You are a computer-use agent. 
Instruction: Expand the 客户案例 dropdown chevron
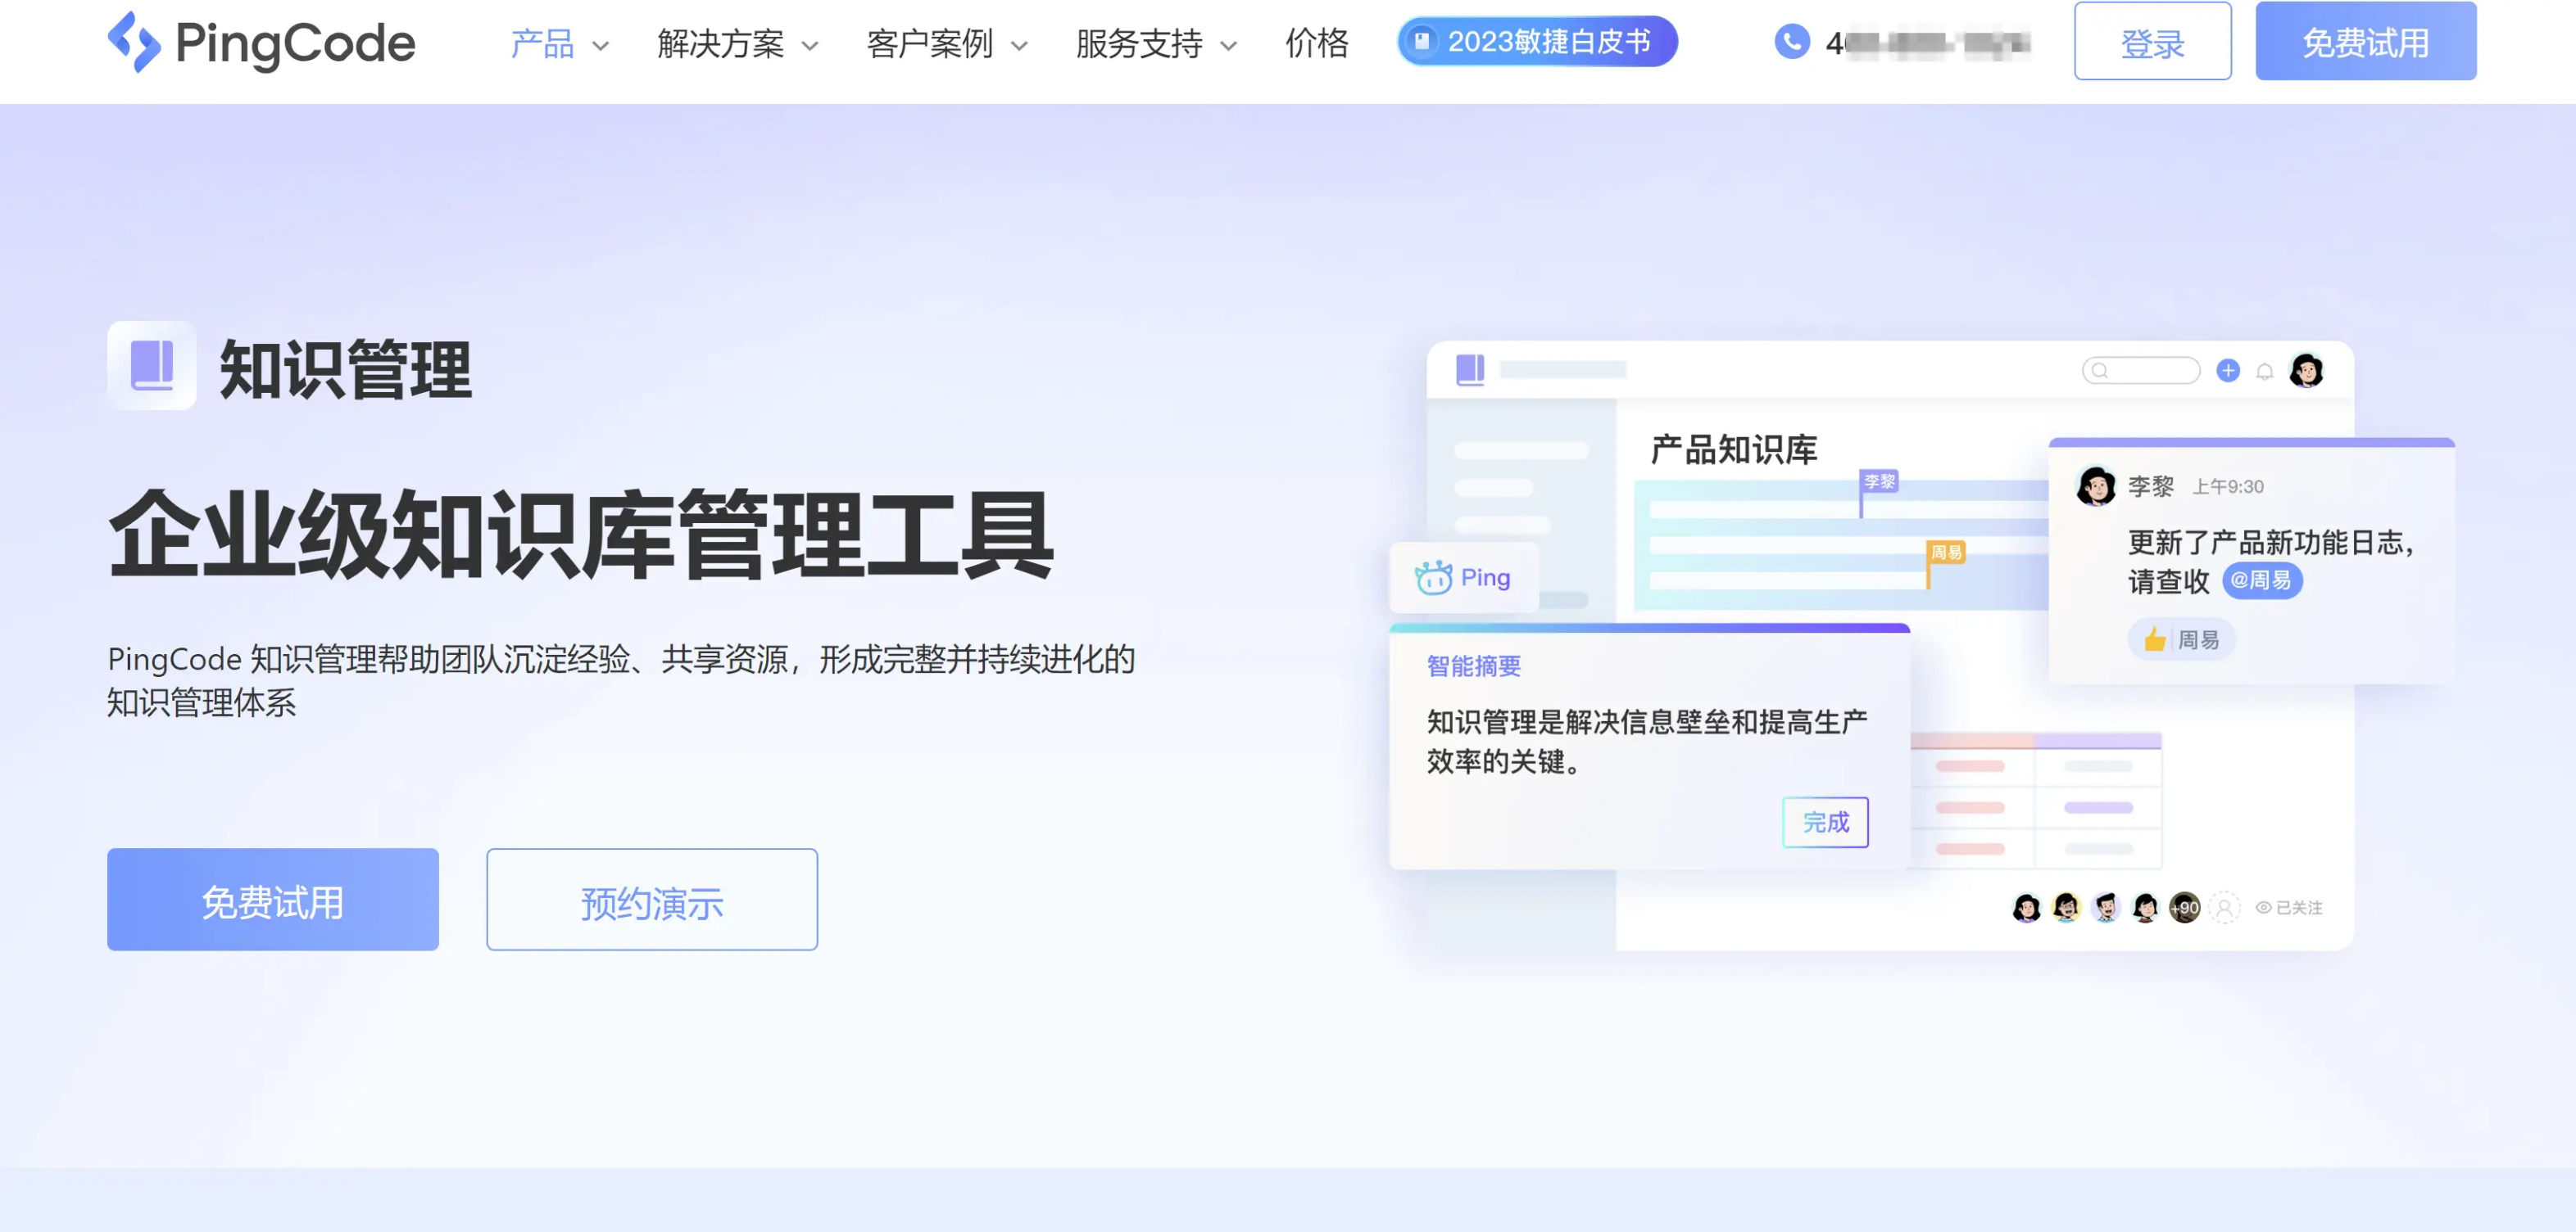click(1020, 46)
